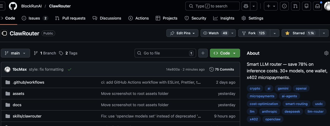Open the skills/clawrouter folder
The image size is (330, 126).
point(27,116)
